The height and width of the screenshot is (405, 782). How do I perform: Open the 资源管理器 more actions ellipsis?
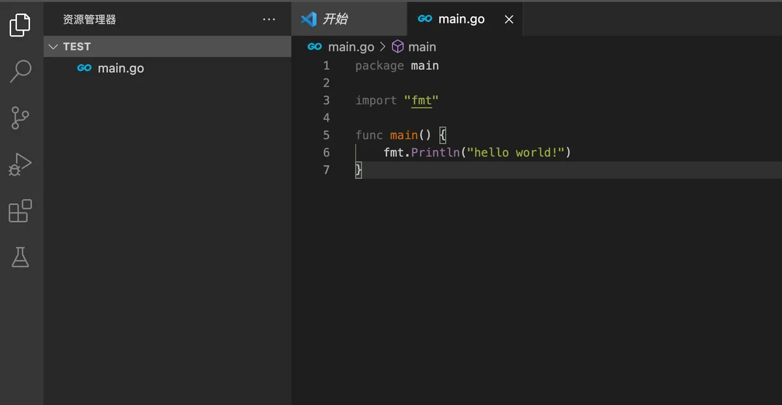269,20
